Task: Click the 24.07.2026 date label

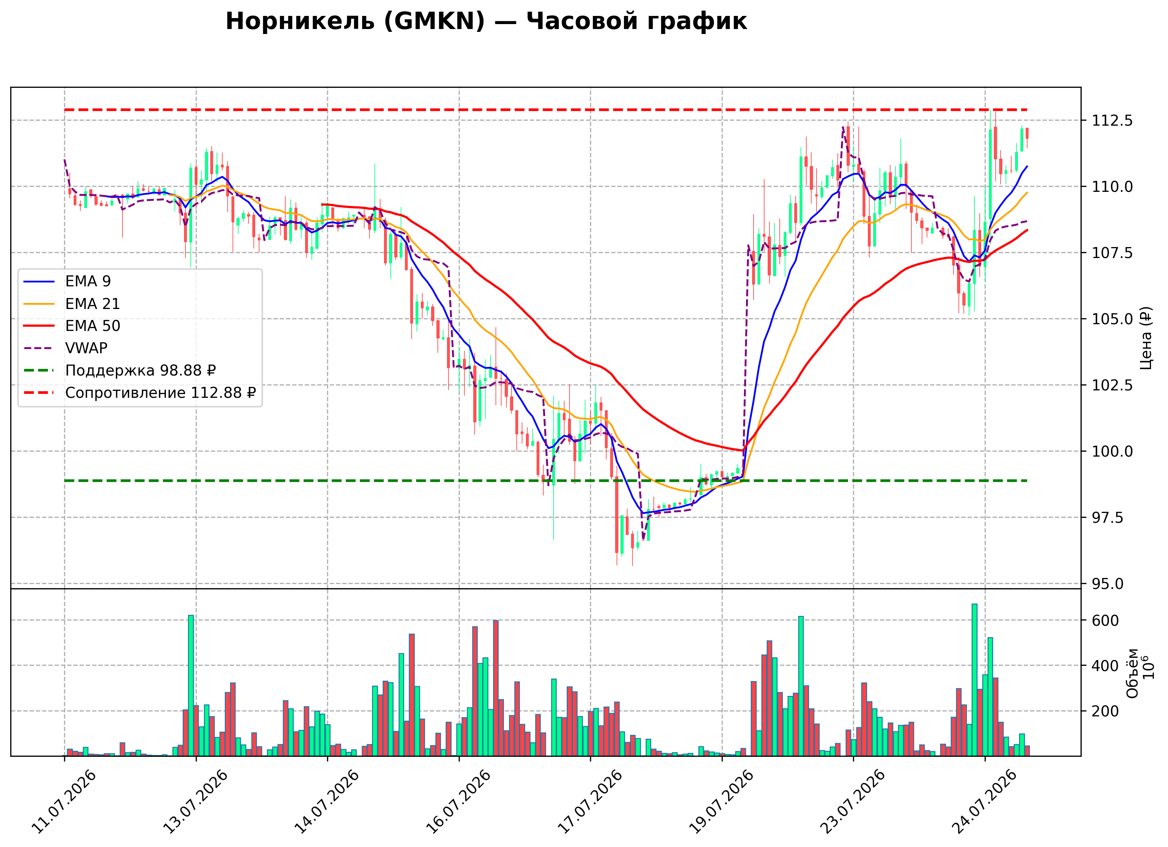Action: click(984, 802)
